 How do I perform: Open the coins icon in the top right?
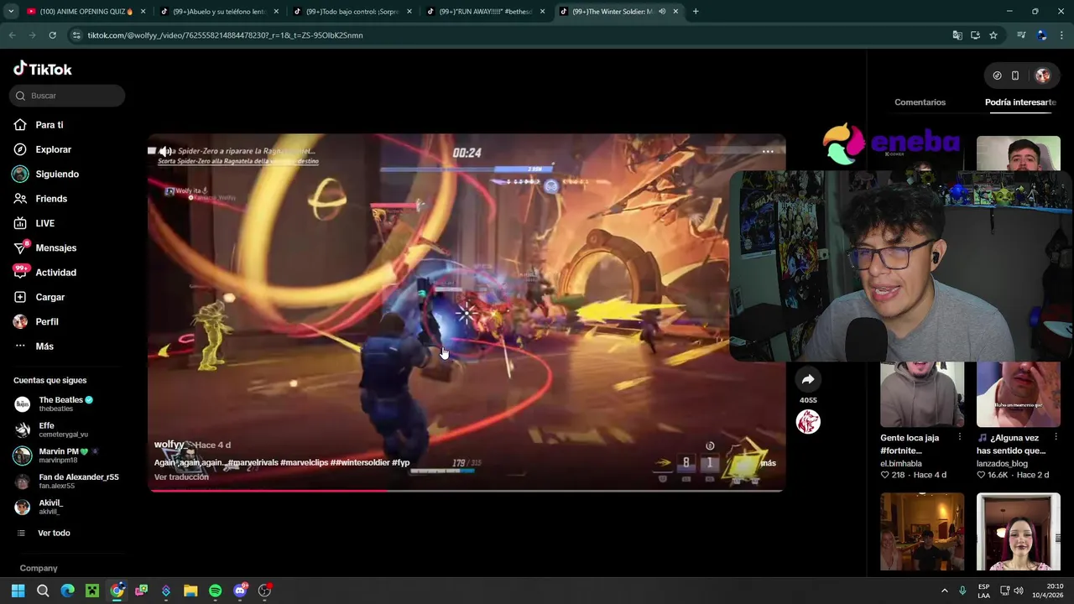click(997, 75)
